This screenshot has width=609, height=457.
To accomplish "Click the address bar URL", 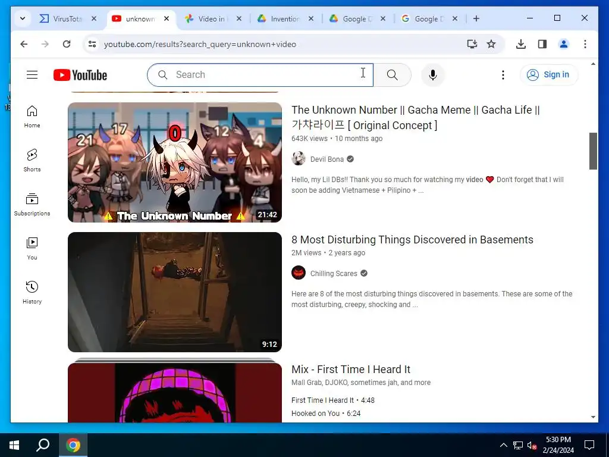I will point(200,44).
